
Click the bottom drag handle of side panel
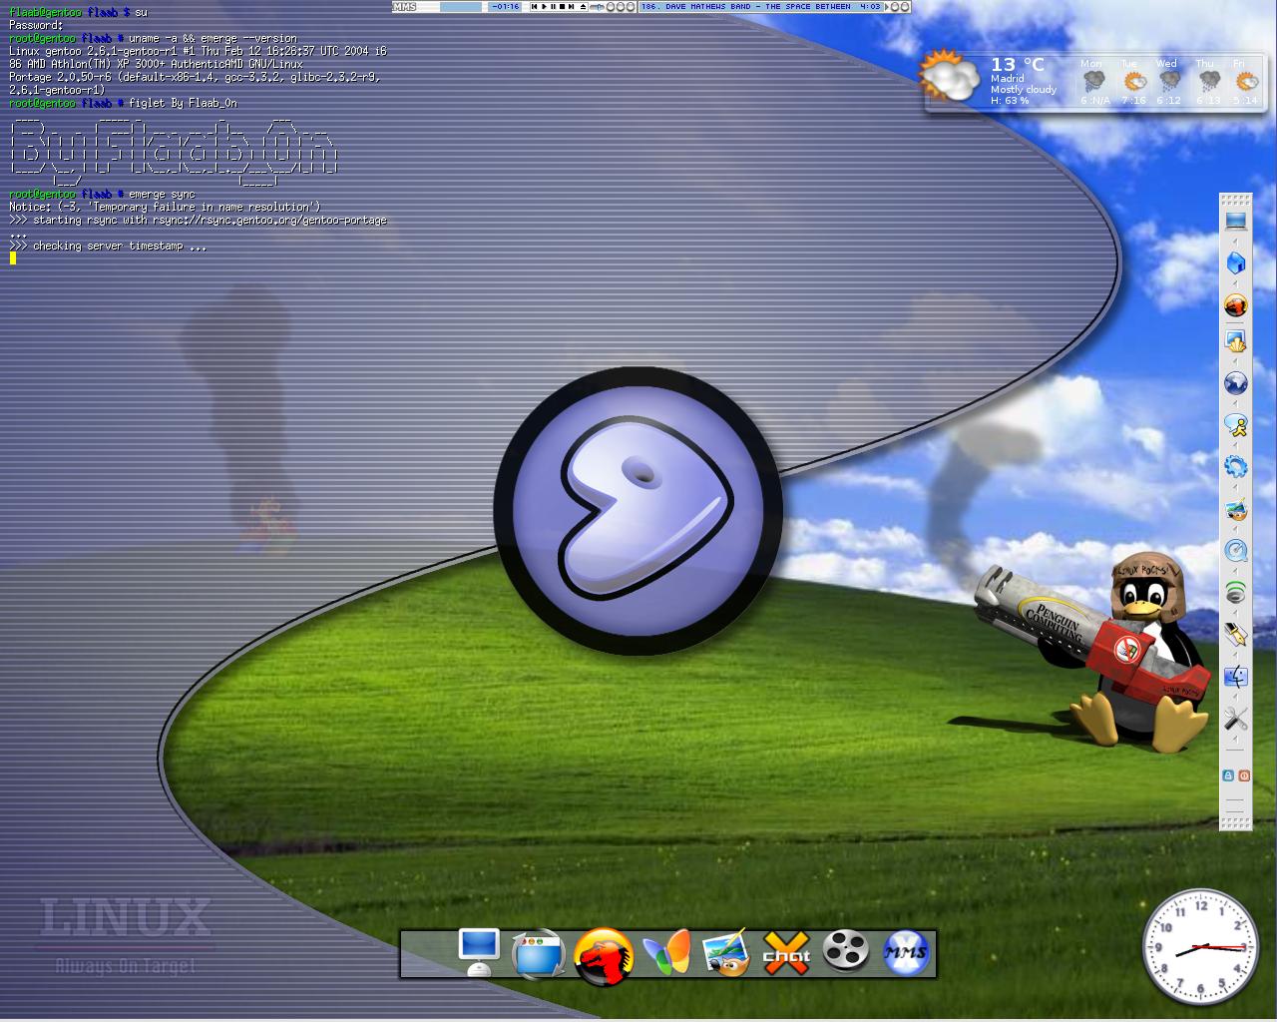tap(1236, 823)
